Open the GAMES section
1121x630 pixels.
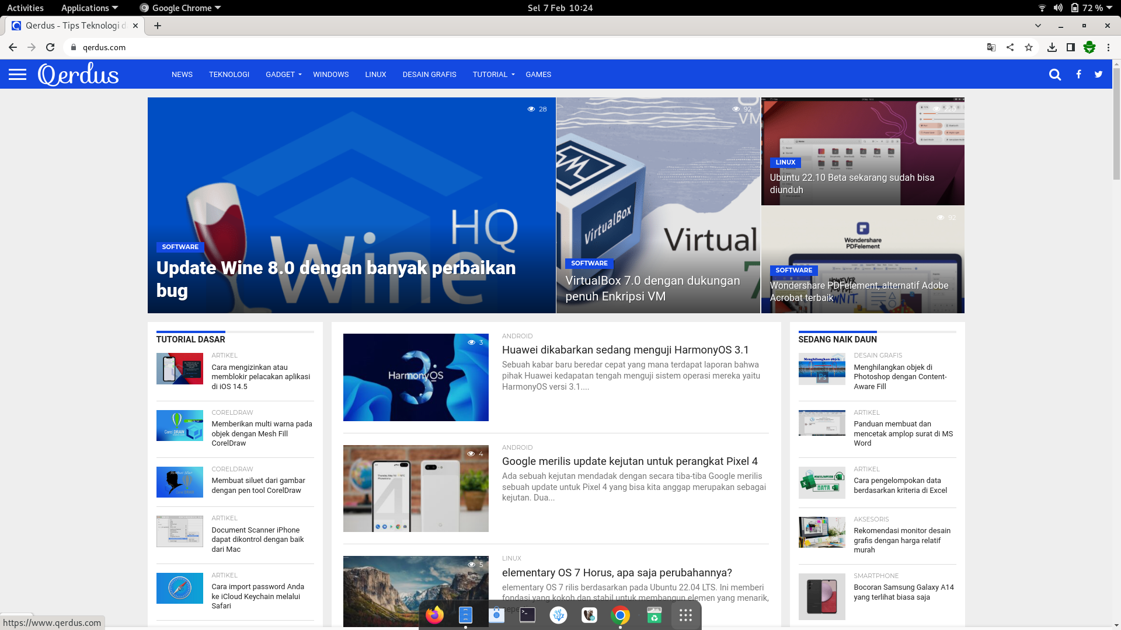(x=538, y=74)
